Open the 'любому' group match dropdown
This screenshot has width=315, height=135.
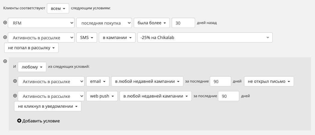(32, 67)
